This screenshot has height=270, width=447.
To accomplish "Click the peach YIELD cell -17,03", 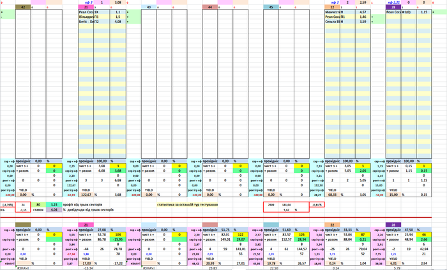I will pos(86,264).
